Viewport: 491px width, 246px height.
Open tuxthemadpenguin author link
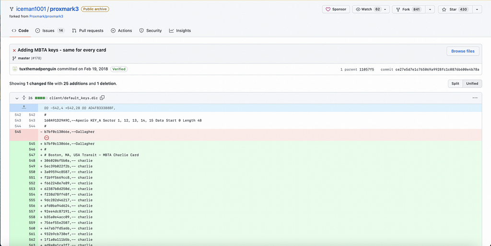click(x=37, y=69)
